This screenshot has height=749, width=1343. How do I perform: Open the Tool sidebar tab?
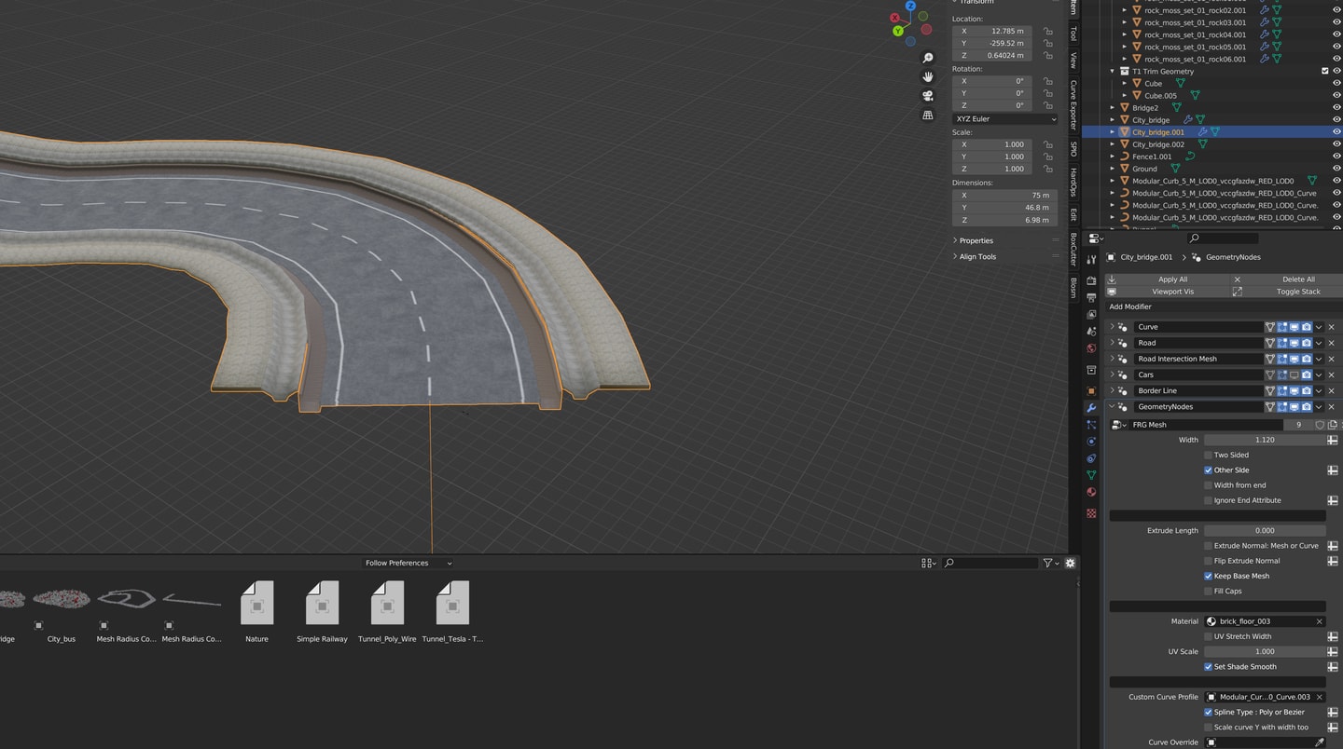(x=1073, y=34)
